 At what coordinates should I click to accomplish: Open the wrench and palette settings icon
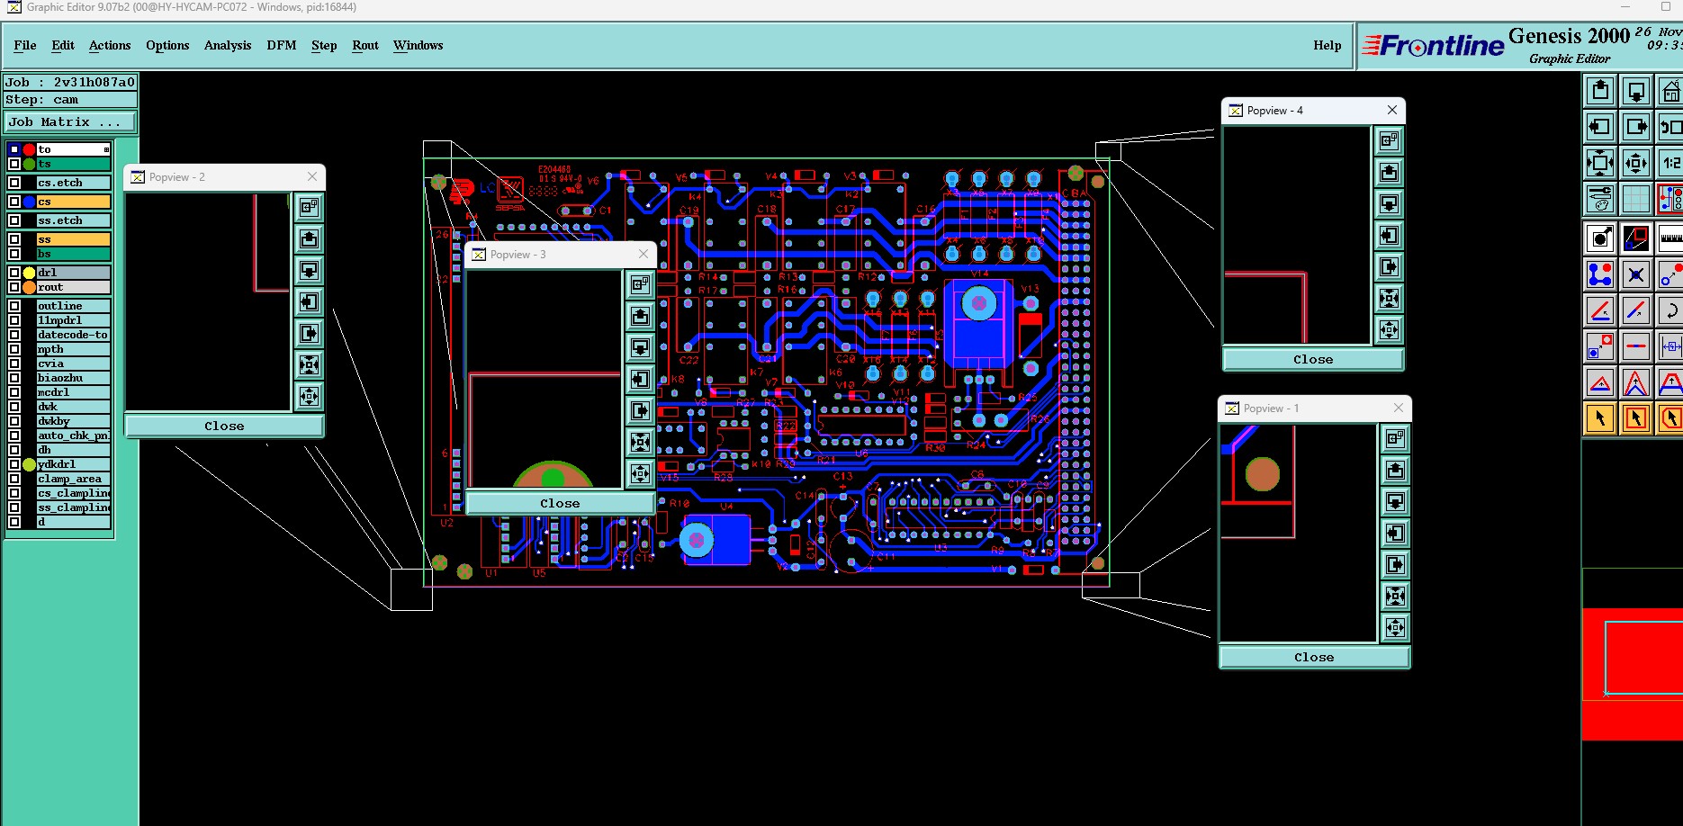pos(1600,199)
